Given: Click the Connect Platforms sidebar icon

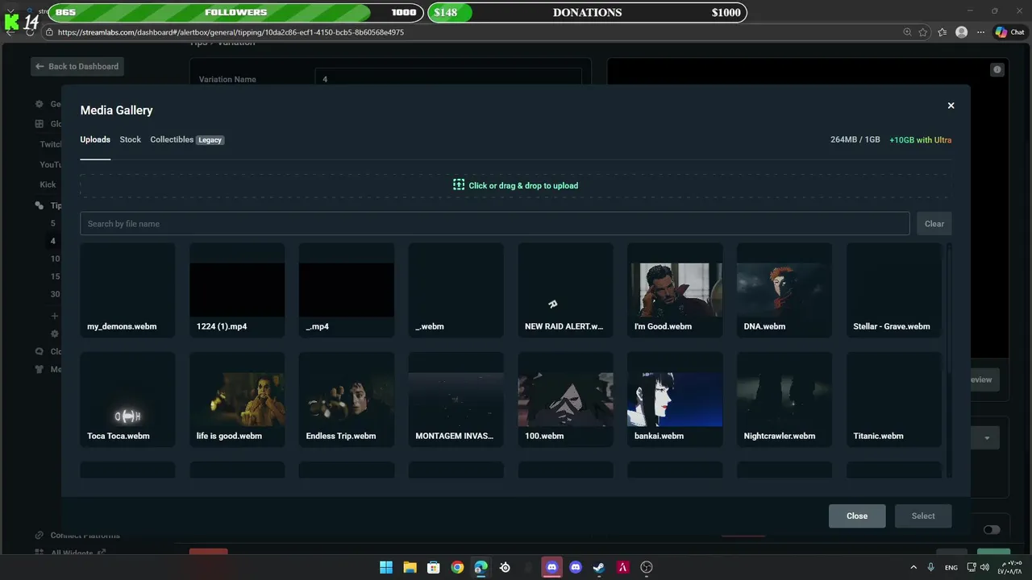Looking at the screenshot, I should (x=39, y=536).
